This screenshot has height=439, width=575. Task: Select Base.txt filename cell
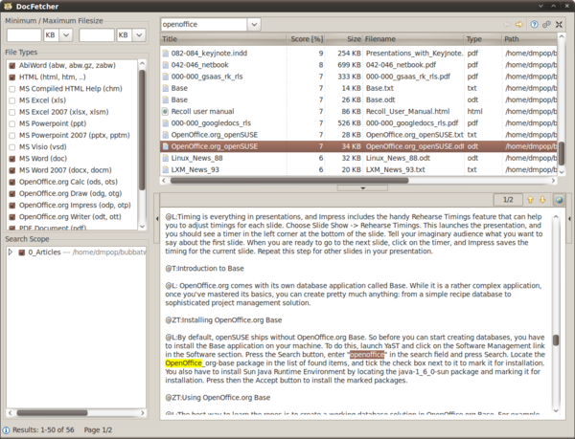(x=379, y=88)
